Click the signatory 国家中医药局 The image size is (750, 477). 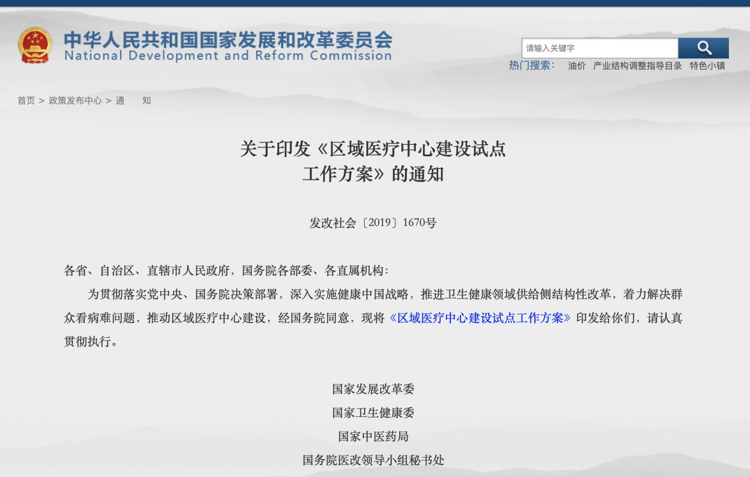373,436
